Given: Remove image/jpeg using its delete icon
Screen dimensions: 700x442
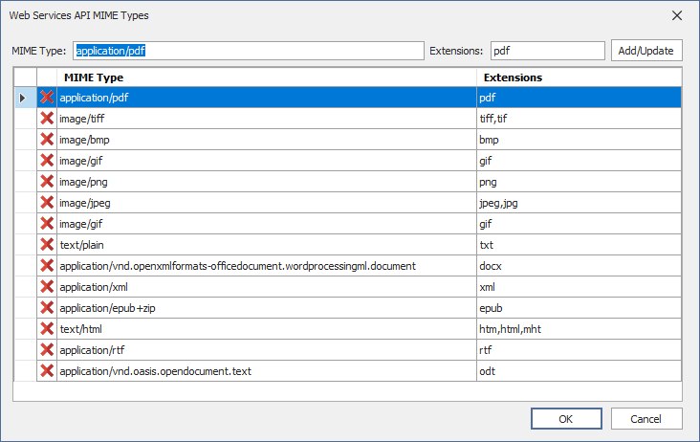Looking at the screenshot, I should coord(47,202).
